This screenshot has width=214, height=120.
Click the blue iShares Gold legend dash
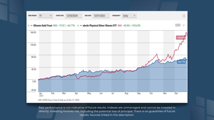point(31,25)
